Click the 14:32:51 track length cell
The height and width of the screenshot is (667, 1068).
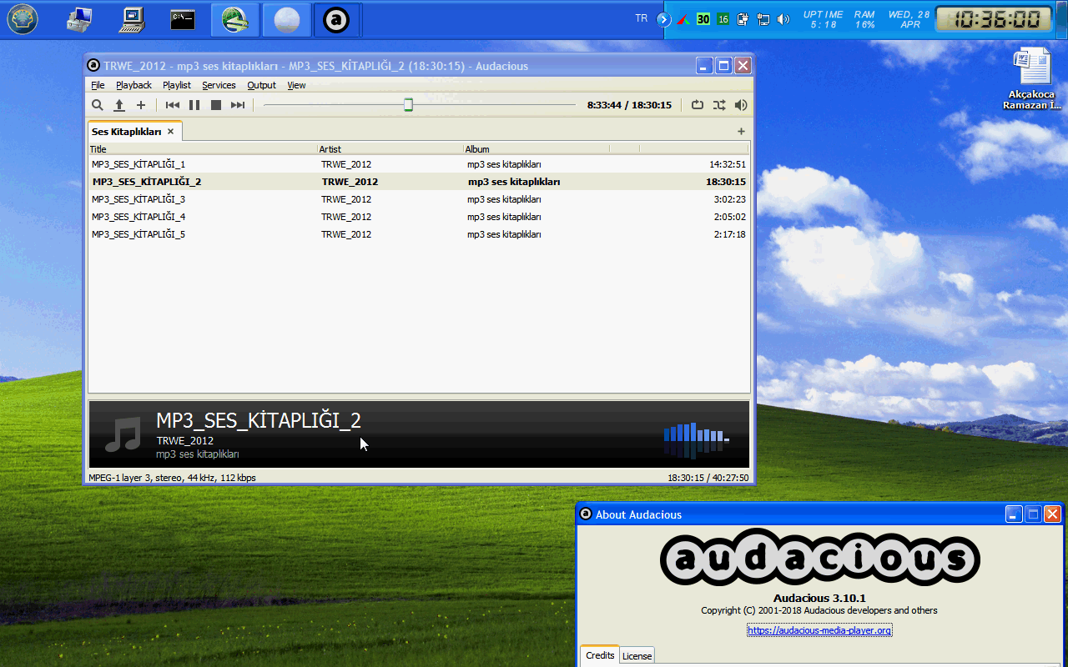click(727, 164)
